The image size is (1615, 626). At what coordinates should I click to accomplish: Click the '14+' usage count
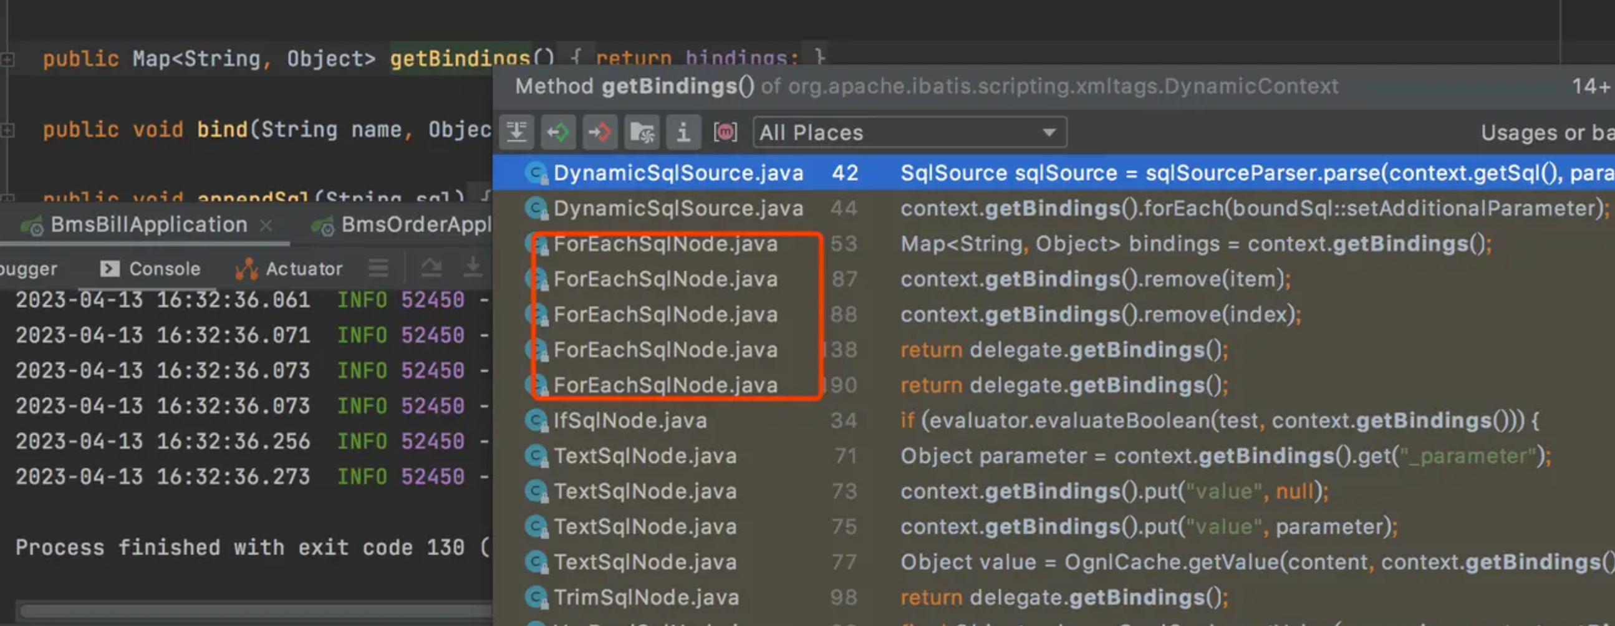(1591, 87)
